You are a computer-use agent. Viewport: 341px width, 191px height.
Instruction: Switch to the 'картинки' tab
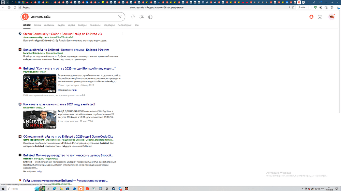point(49,25)
